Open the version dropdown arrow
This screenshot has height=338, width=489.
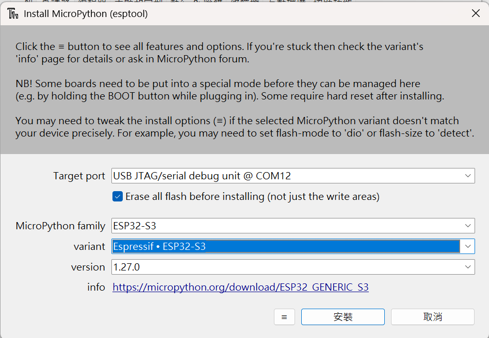click(467, 267)
